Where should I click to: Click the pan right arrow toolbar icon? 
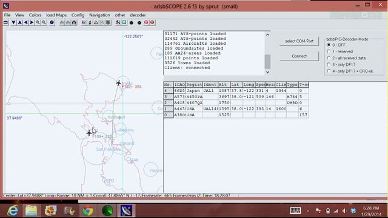[x=32, y=22]
